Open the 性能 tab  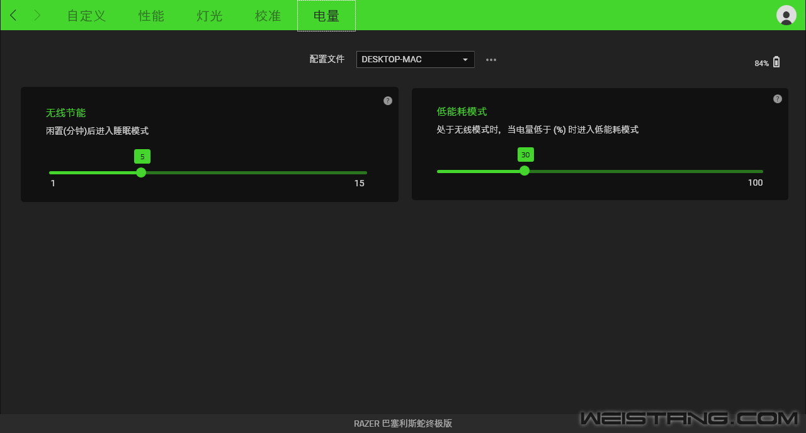(x=151, y=16)
